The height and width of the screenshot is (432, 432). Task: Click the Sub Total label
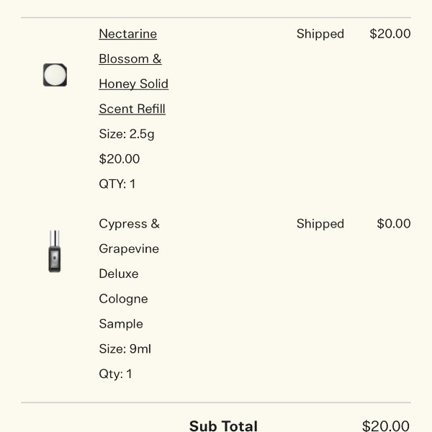[223, 426]
